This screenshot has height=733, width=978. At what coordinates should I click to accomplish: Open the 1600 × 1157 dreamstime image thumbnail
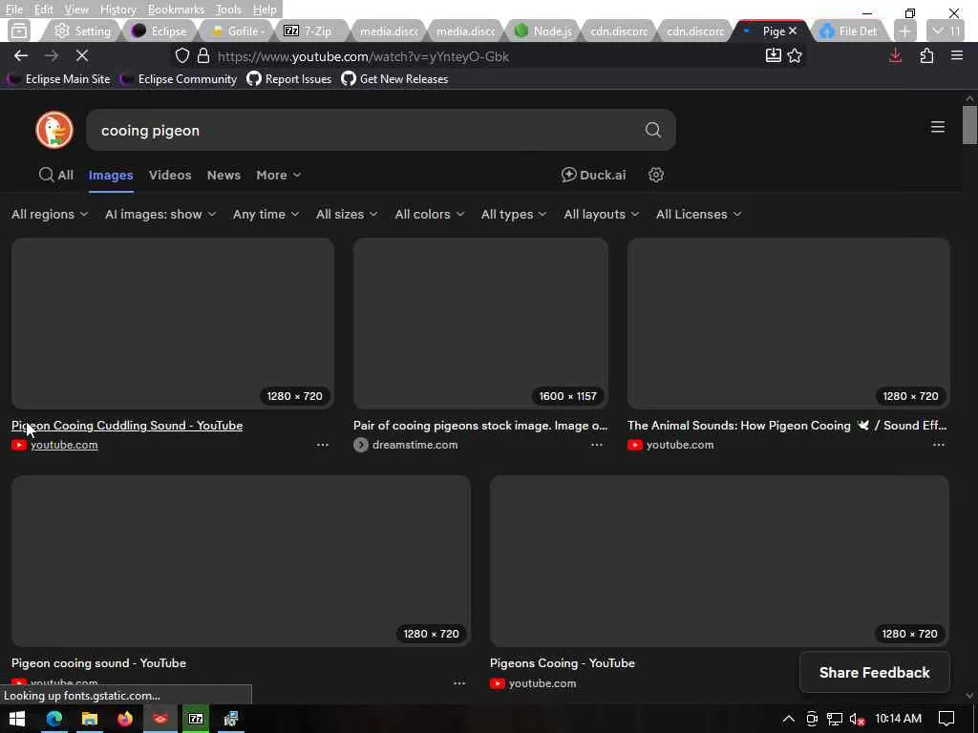(x=480, y=323)
